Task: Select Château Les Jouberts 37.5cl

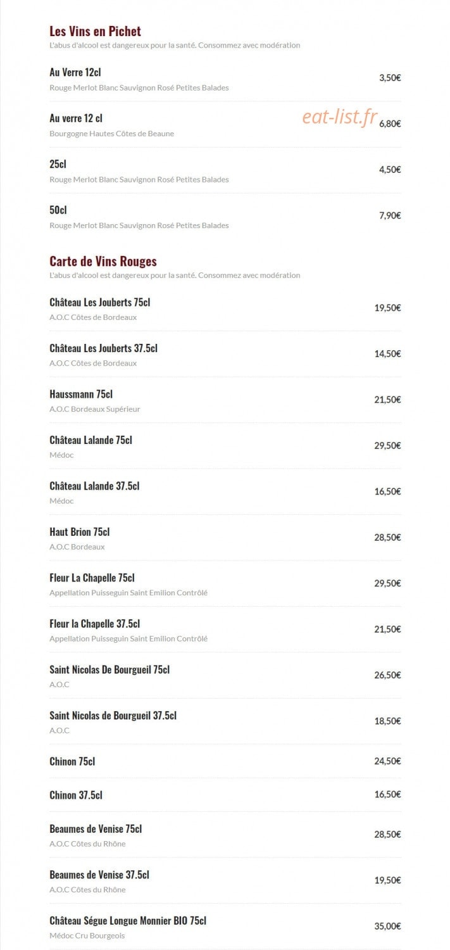Action: coord(225,355)
